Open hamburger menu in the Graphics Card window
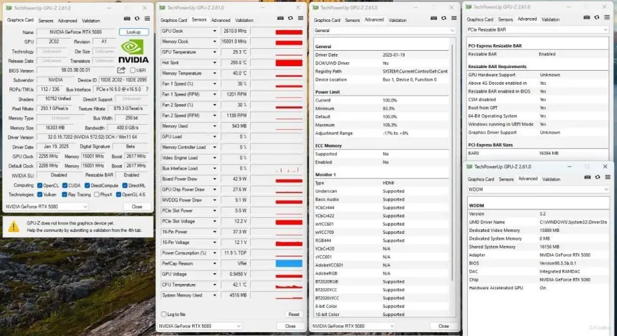 (146, 19)
